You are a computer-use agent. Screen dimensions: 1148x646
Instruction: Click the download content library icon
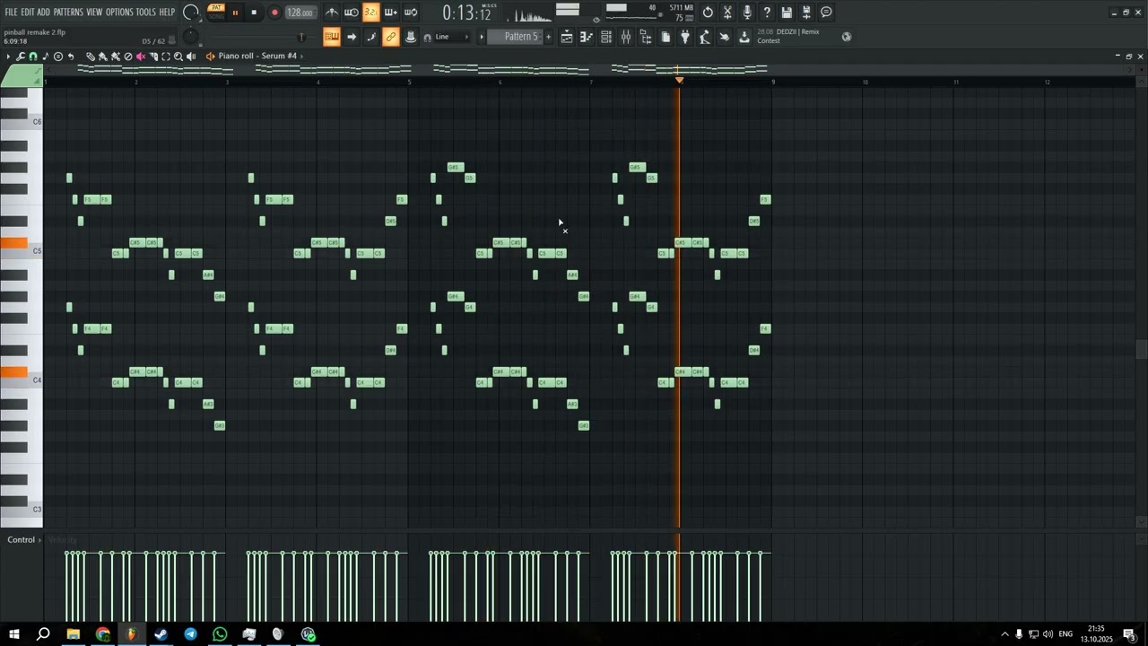click(744, 37)
